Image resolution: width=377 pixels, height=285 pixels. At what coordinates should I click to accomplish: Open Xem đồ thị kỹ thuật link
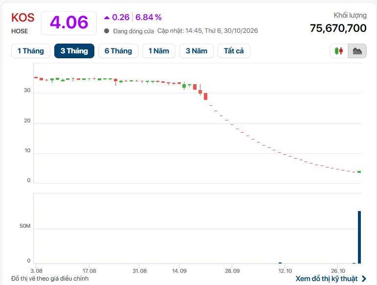point(327,279)
